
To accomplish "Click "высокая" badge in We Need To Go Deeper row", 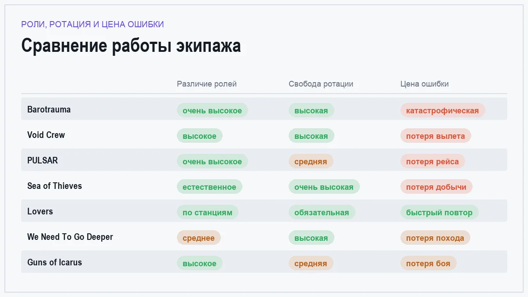I will [312, 238].
